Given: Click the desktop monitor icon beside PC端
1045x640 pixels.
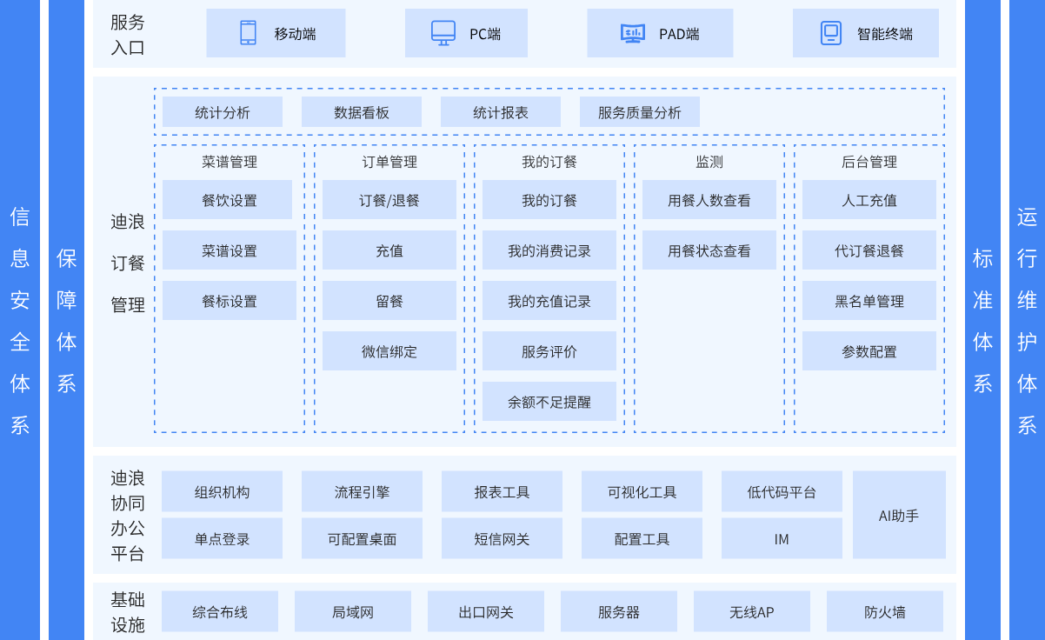Looking at the screenshot, I should [x=443, y=33].
